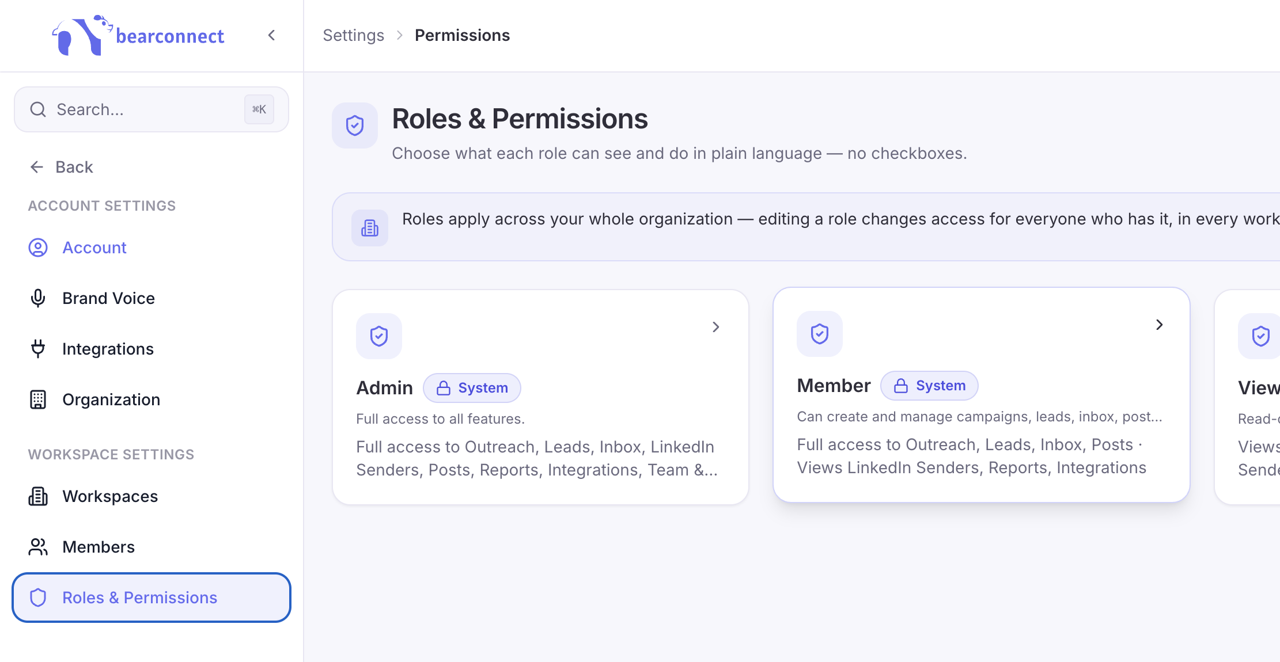Click the magnifier icon in the search bar
Image resolution: width=1280 pixels, height=662 pixels.
(x=38, y=109)
